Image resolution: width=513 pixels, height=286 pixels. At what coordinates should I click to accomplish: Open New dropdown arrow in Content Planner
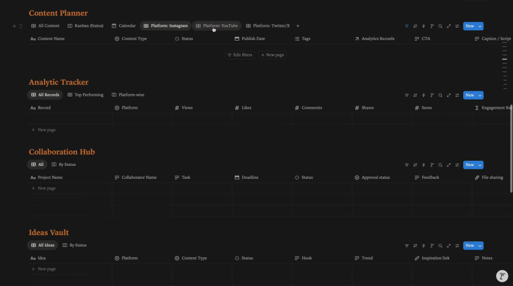[480, 26]
